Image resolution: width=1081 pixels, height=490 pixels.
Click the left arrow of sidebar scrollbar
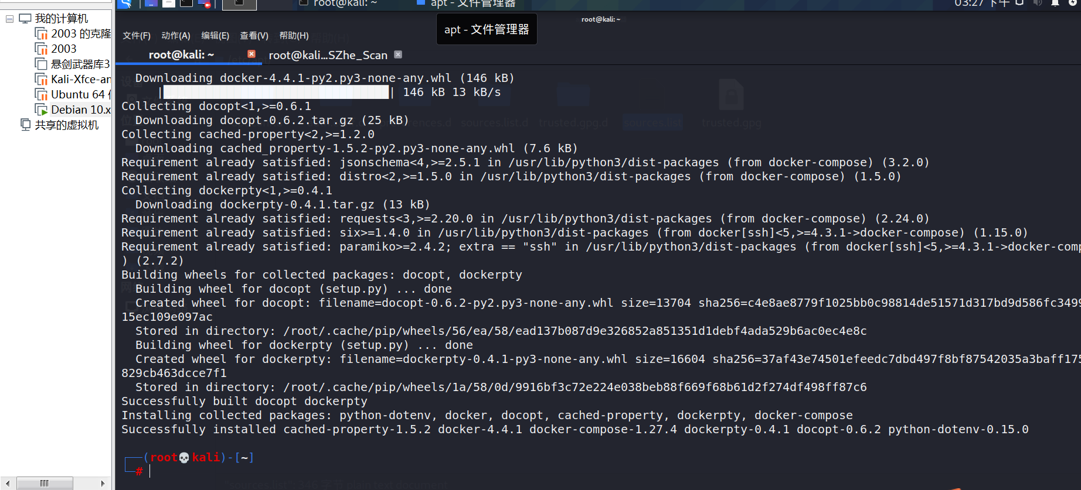[x=8, y=483]
